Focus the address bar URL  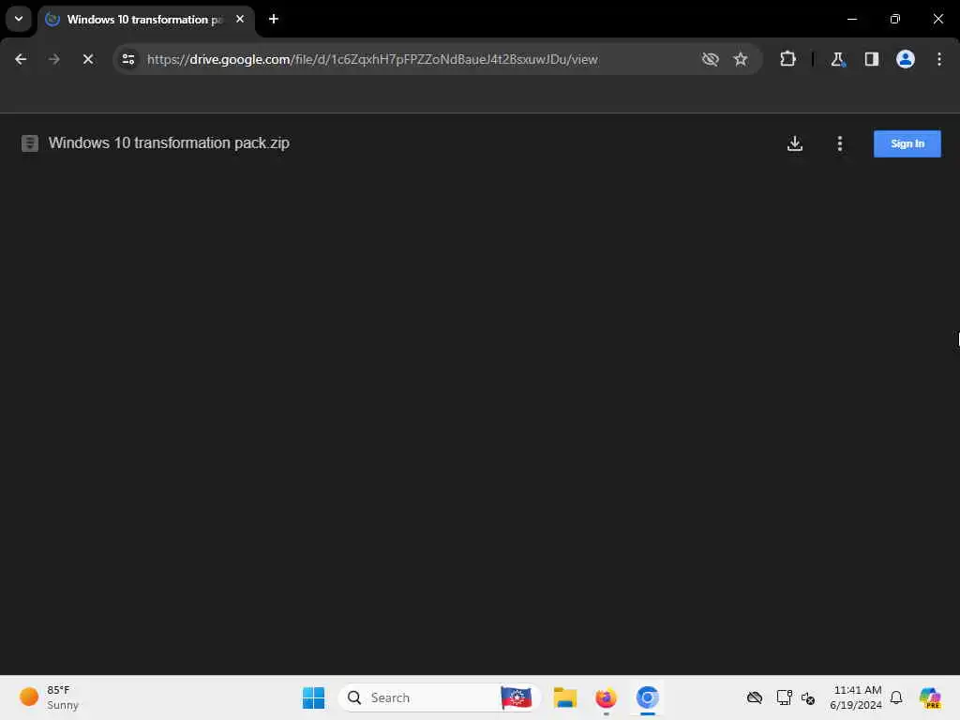(x=372, y=59)
